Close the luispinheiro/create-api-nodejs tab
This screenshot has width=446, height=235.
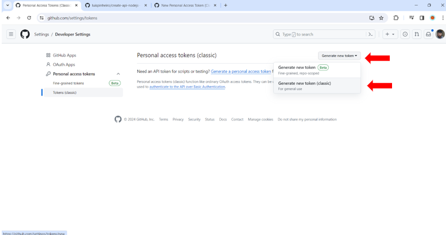tap(146, 5)
